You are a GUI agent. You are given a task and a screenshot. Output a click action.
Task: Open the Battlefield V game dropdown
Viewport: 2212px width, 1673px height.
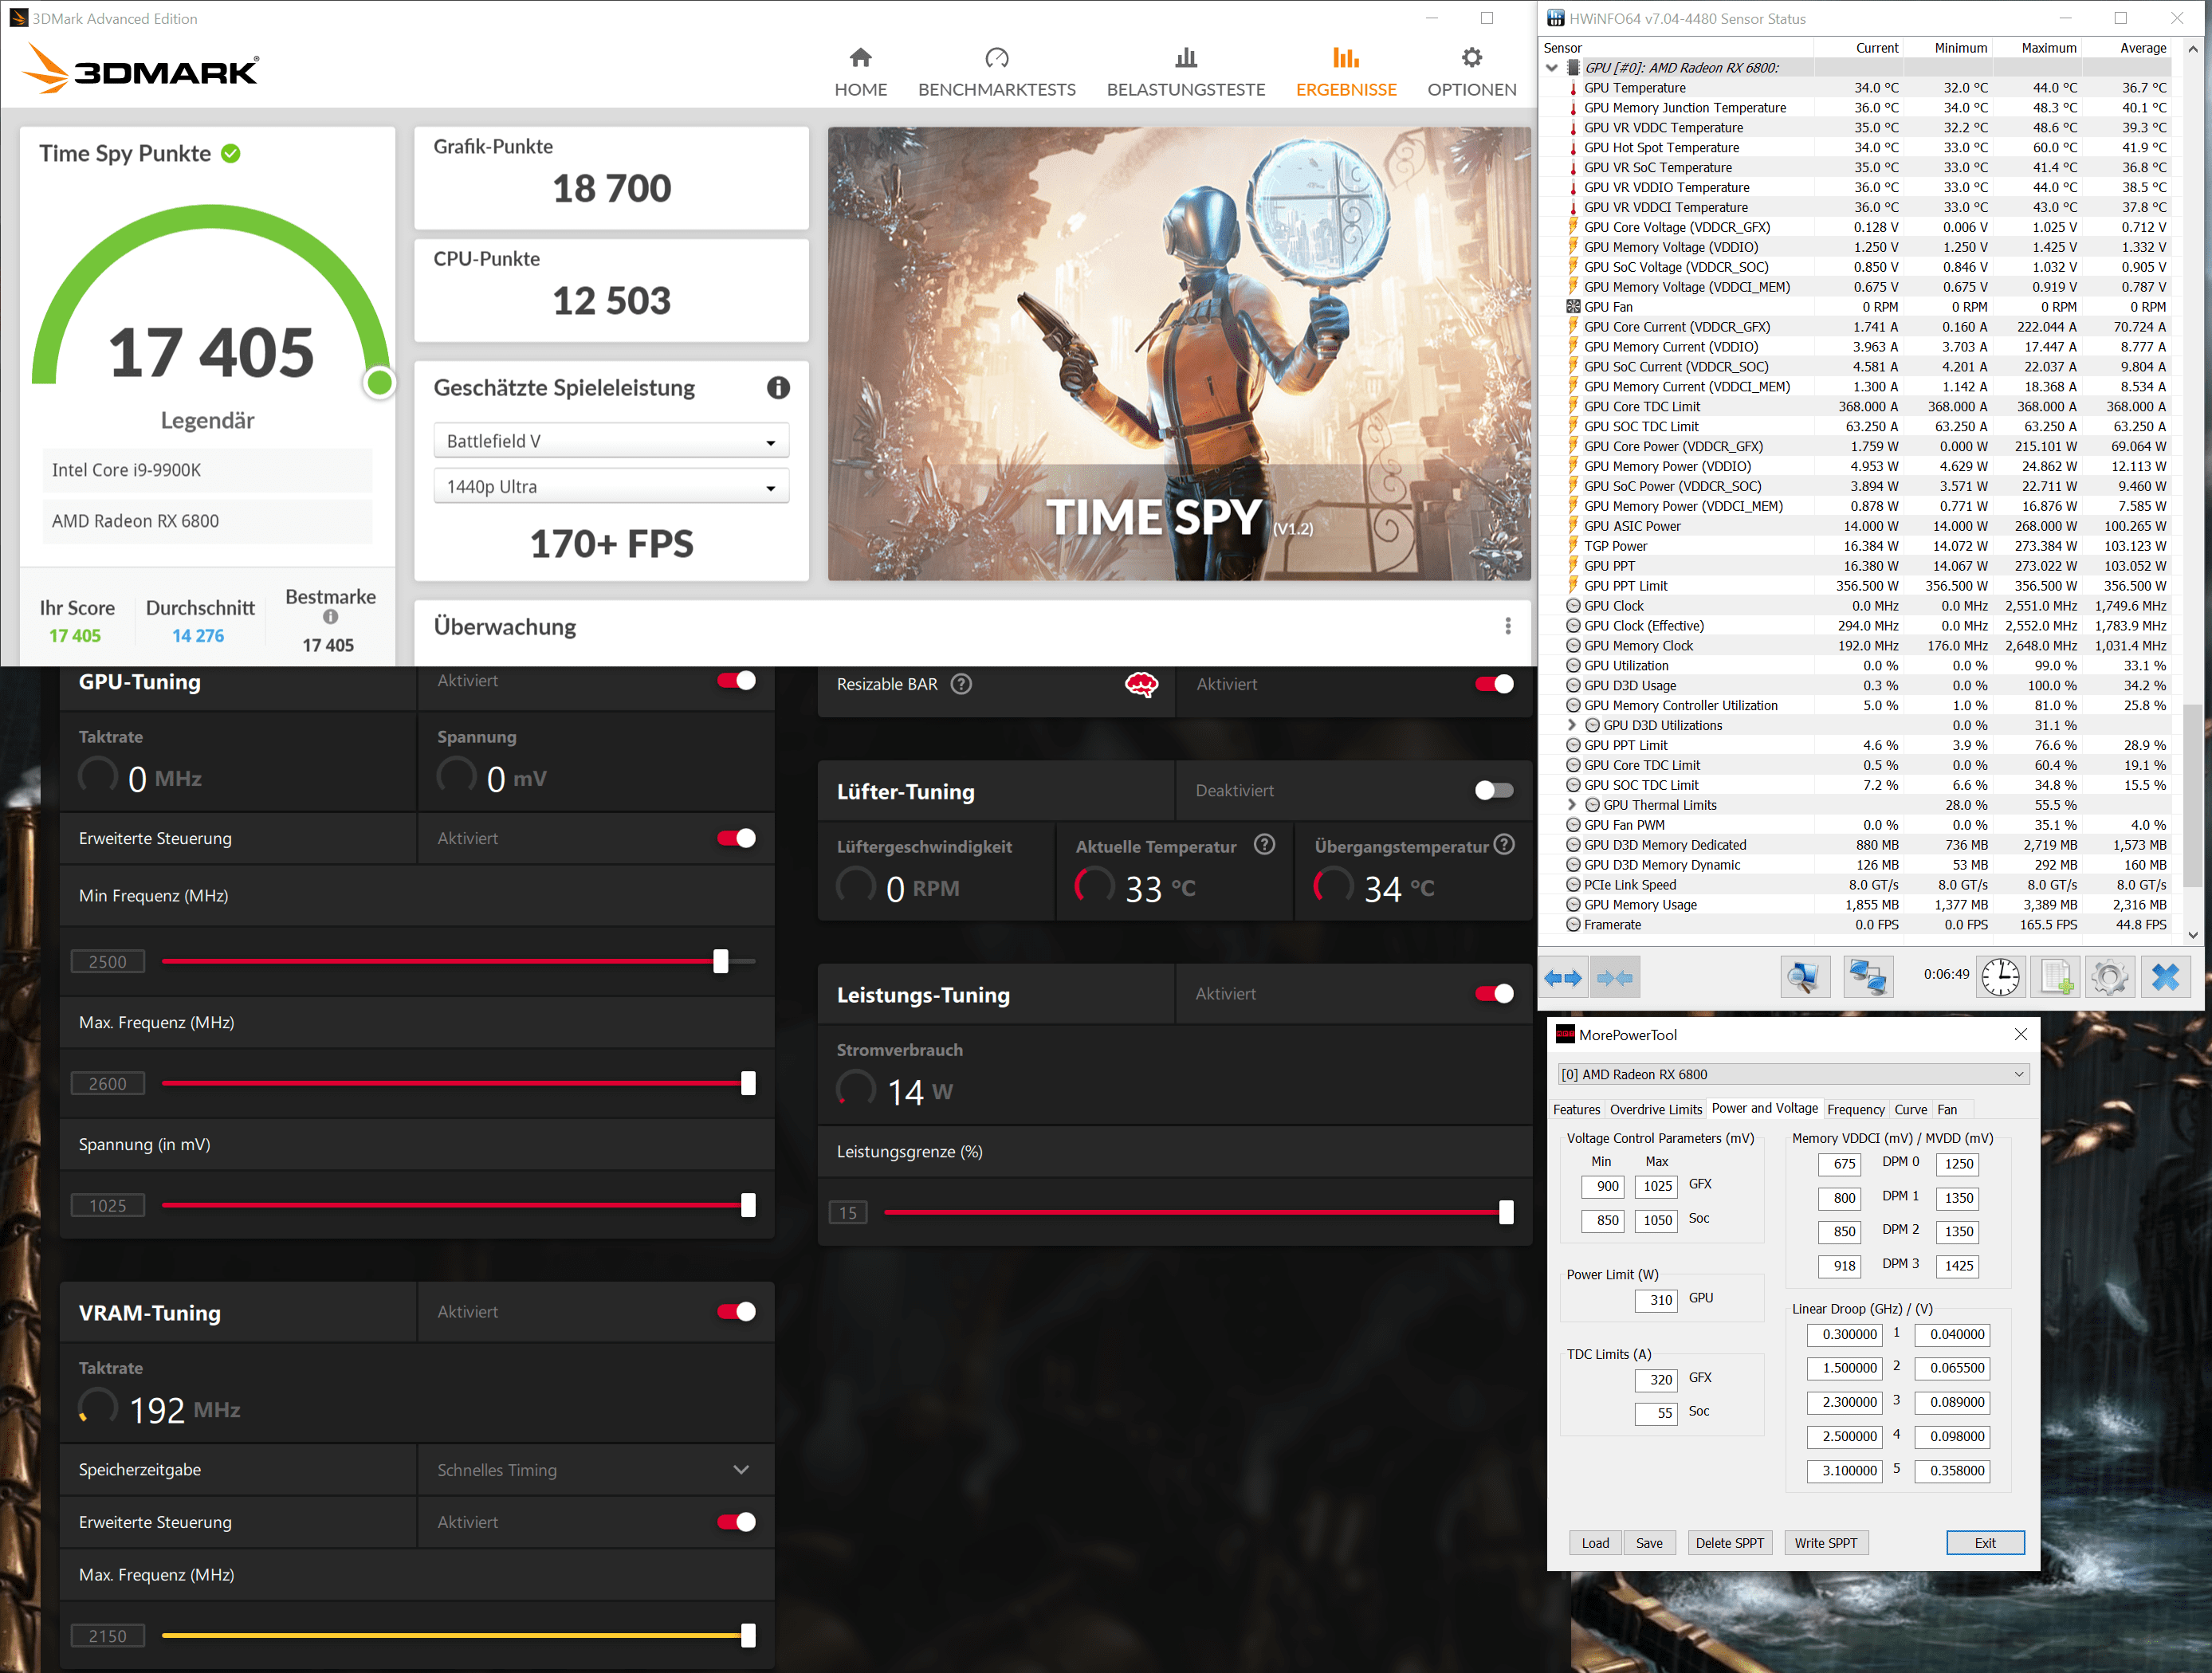point(611,441)
